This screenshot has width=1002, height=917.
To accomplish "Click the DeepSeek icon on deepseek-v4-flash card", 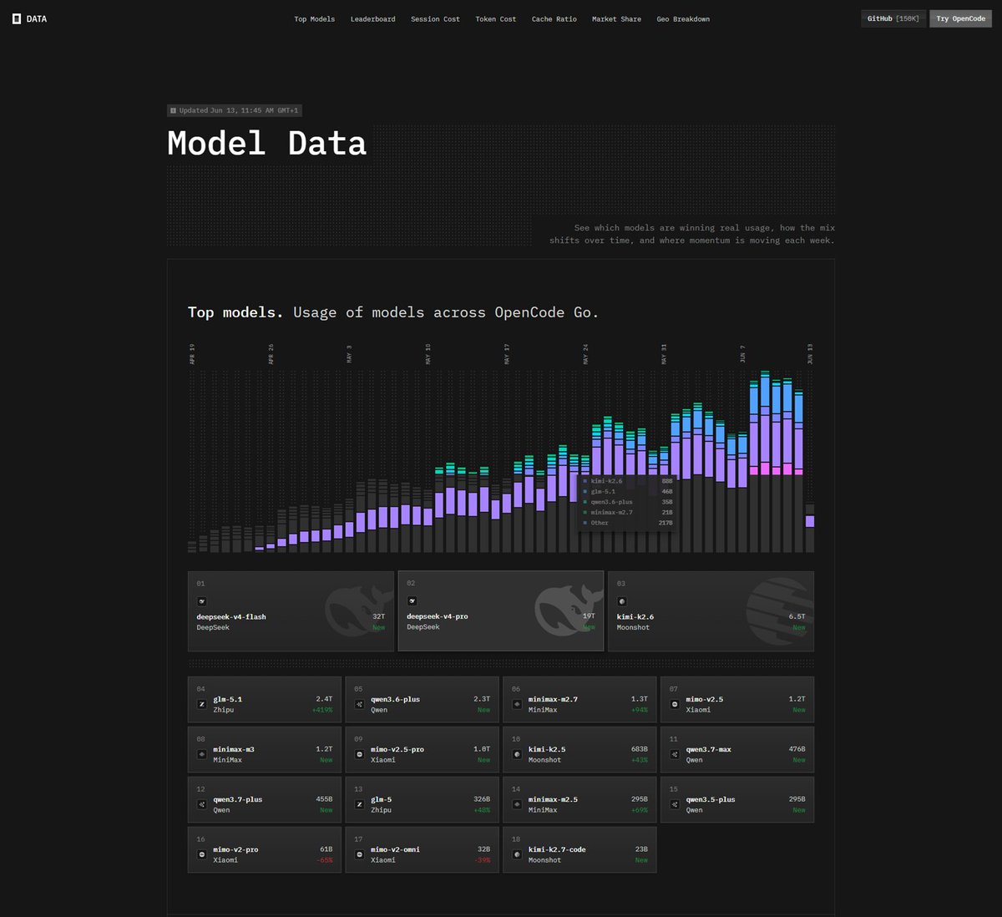I will pos(201,601).
